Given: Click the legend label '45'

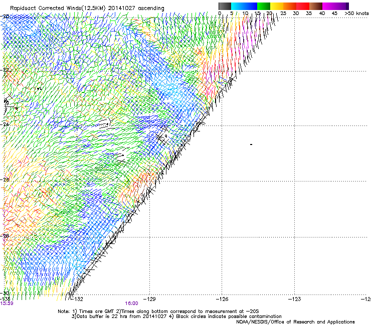Looking at the screenshot, I should [x=334, y=13].
